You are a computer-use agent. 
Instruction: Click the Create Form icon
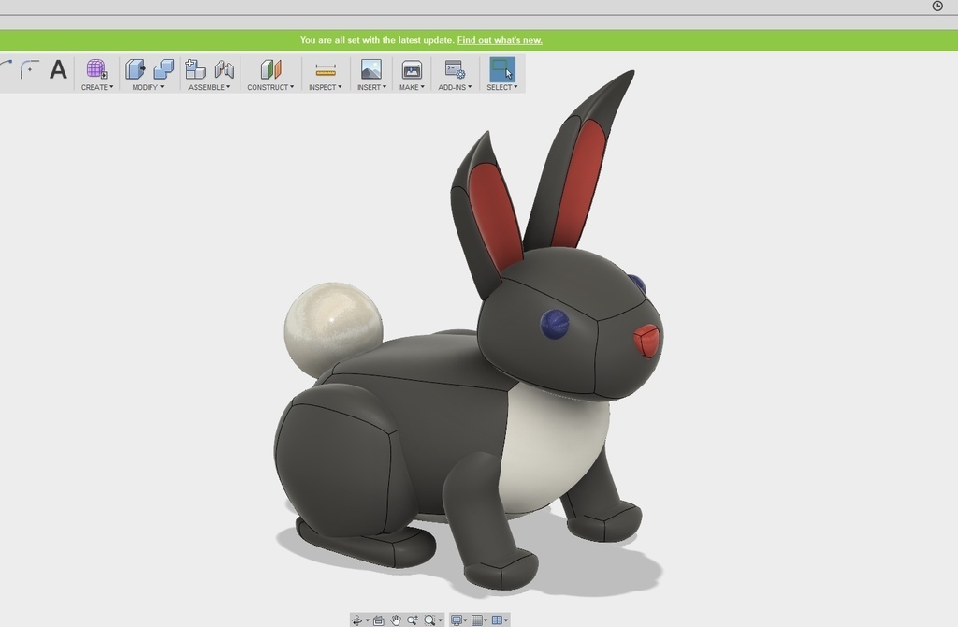(94, 69)
